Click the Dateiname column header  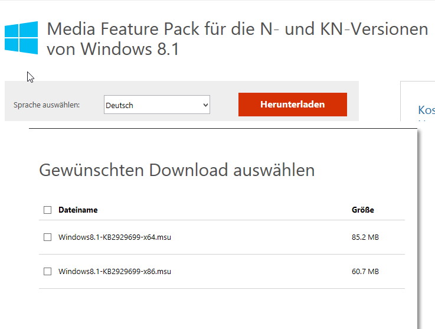click(x=78, y=210)
